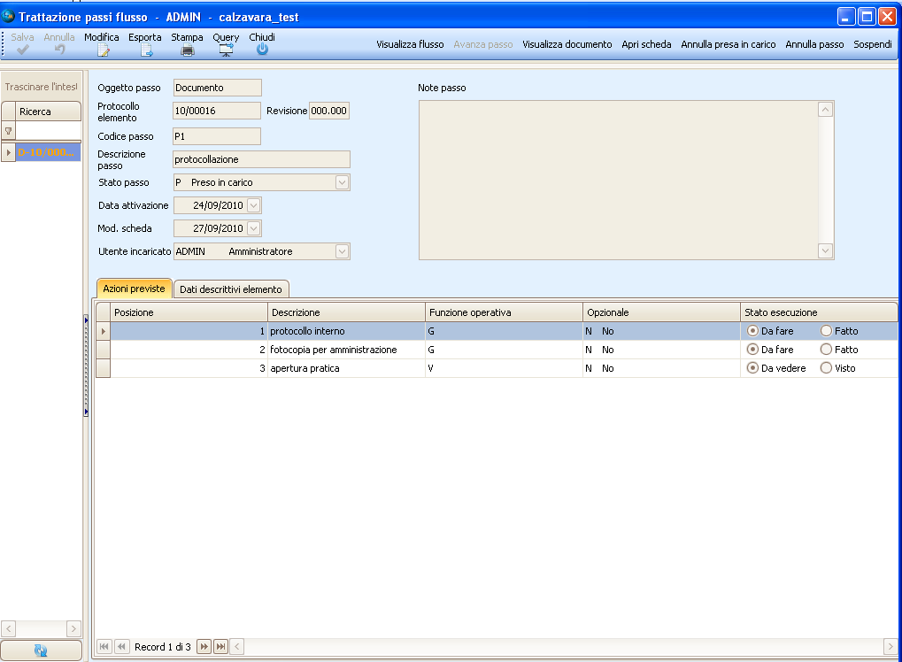Open the Utente incaricato dropdown
902x662 pixels.
(x=342, y=251)
